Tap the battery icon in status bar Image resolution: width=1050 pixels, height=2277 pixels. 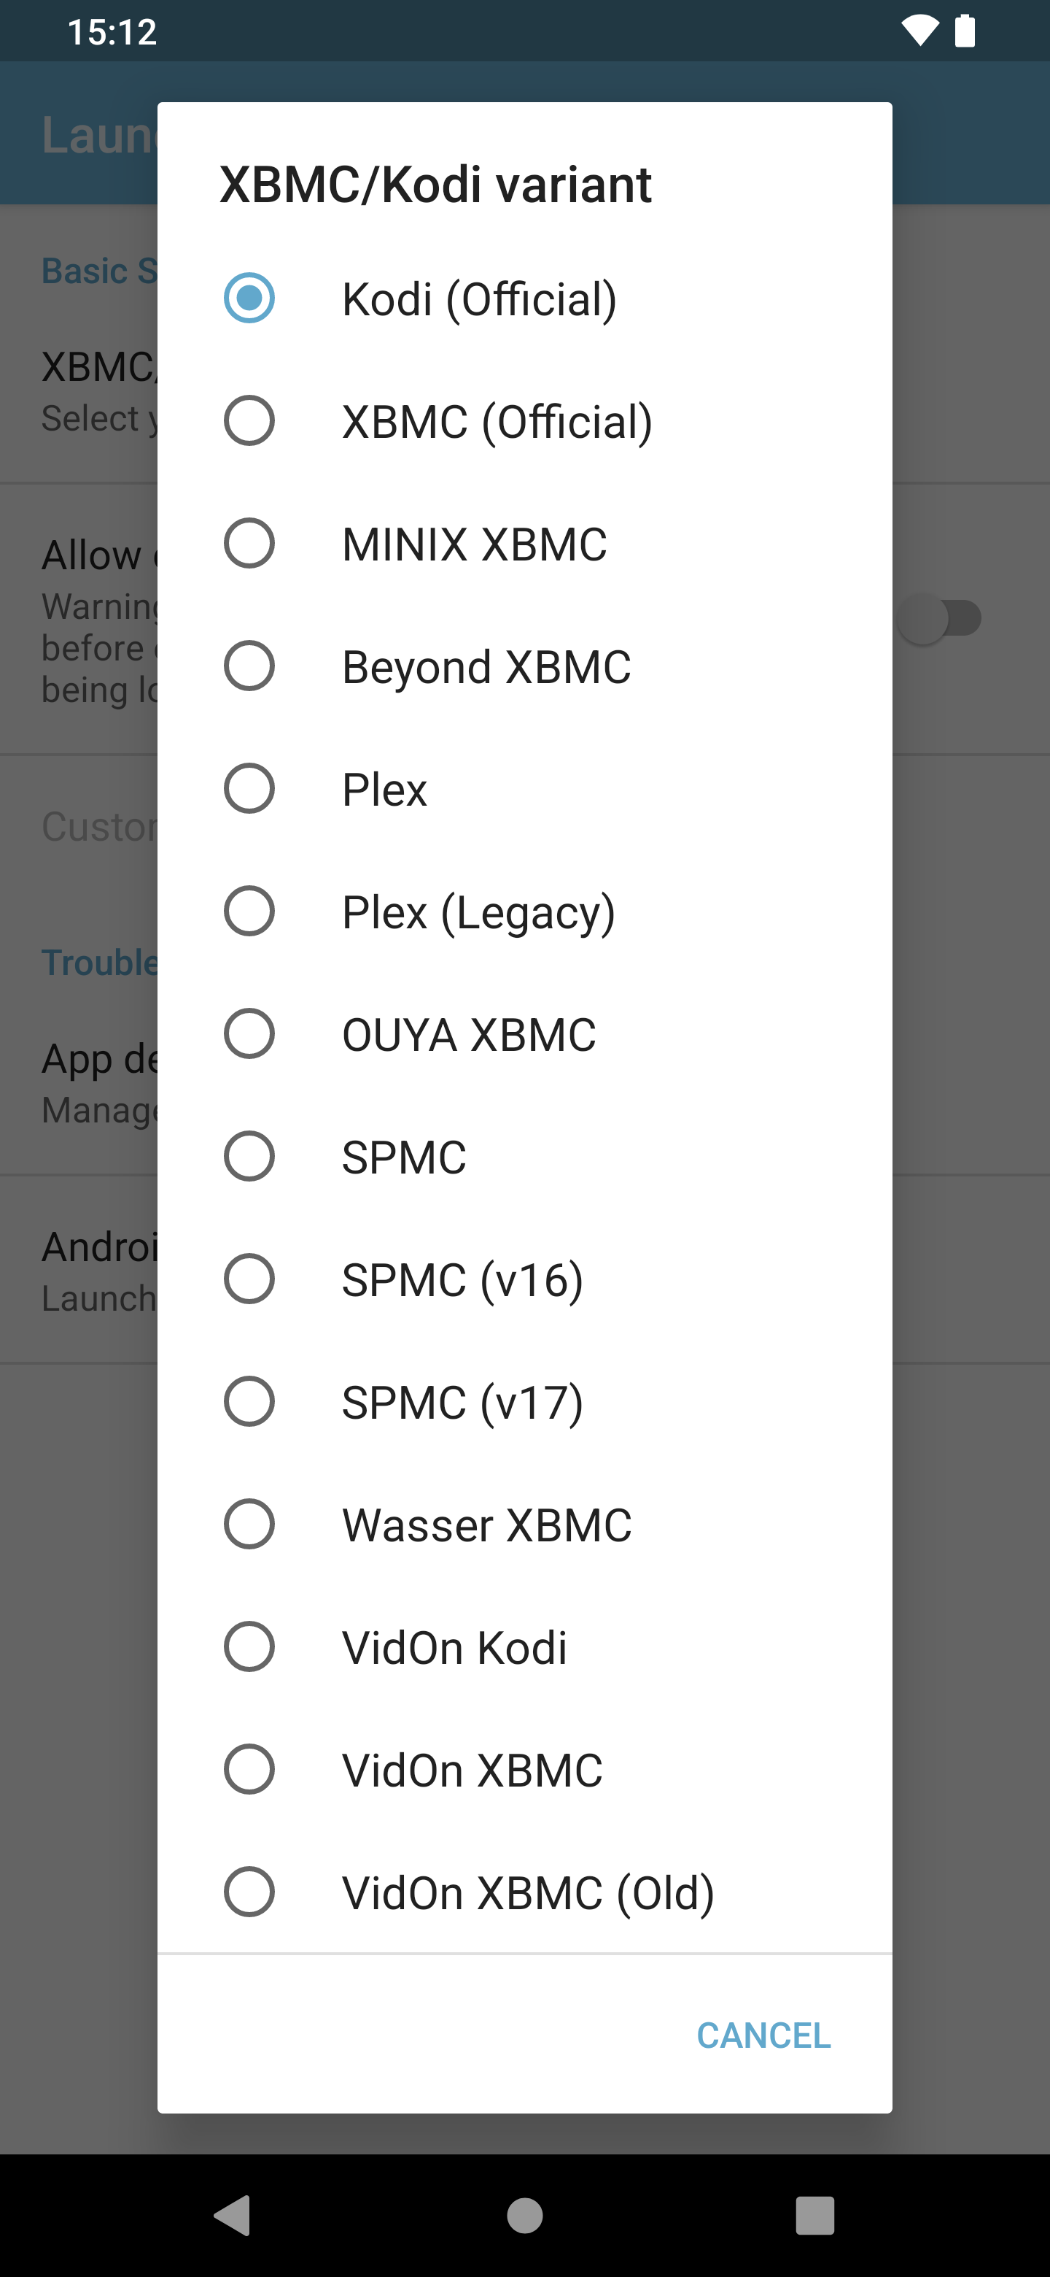[965, 31]
